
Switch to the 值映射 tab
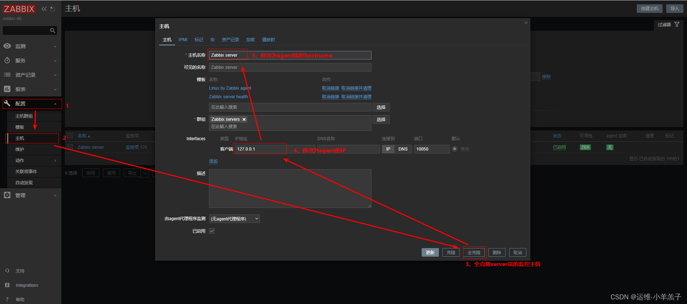pyautogui.click(x=268, y=40)
